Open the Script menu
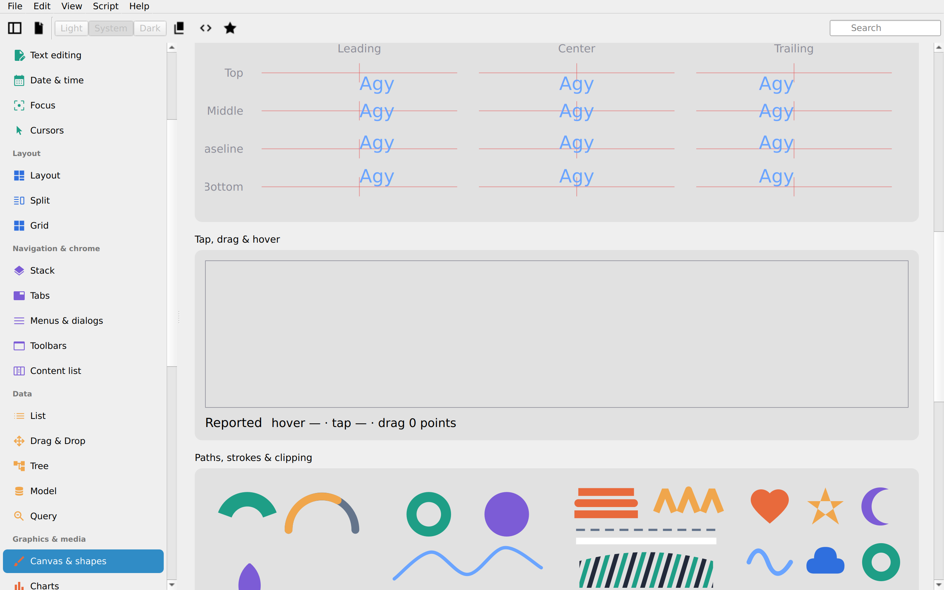This screenshot has width=944, height=590. [105, 6]
